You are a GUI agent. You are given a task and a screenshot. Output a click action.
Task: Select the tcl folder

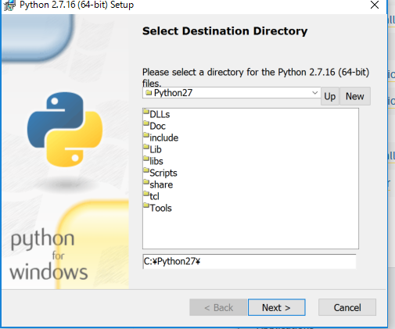pyautogui.click(x=154, y=196)
